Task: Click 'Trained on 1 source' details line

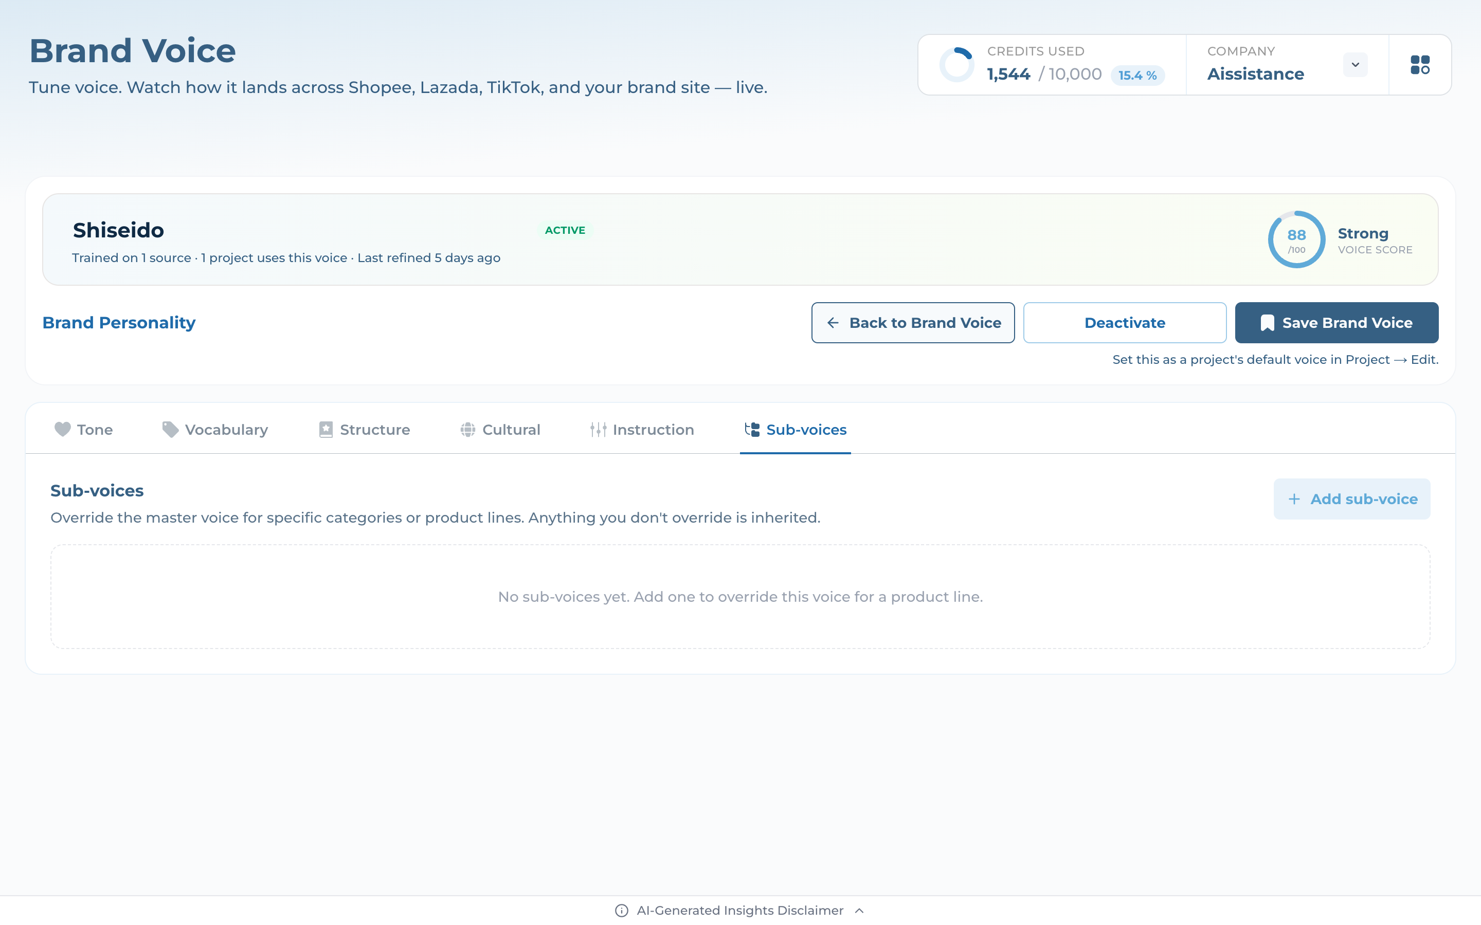Action: tap(286, 257)
